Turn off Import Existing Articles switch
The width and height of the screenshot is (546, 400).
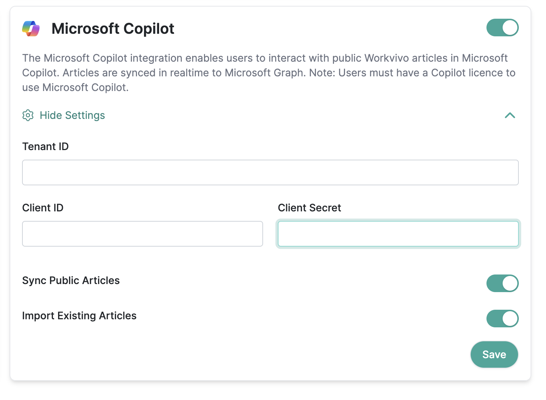pyautogui.click(x=502, y=319)
